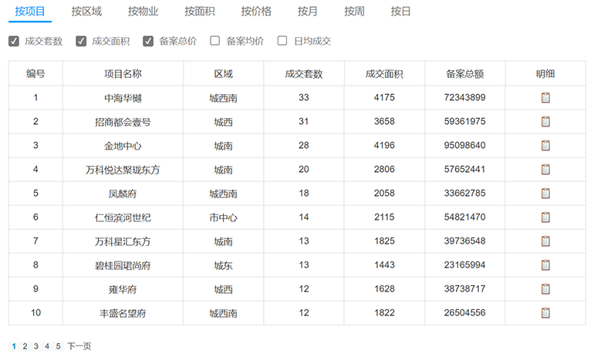Click total value 57652441

(x=465, y=169)
